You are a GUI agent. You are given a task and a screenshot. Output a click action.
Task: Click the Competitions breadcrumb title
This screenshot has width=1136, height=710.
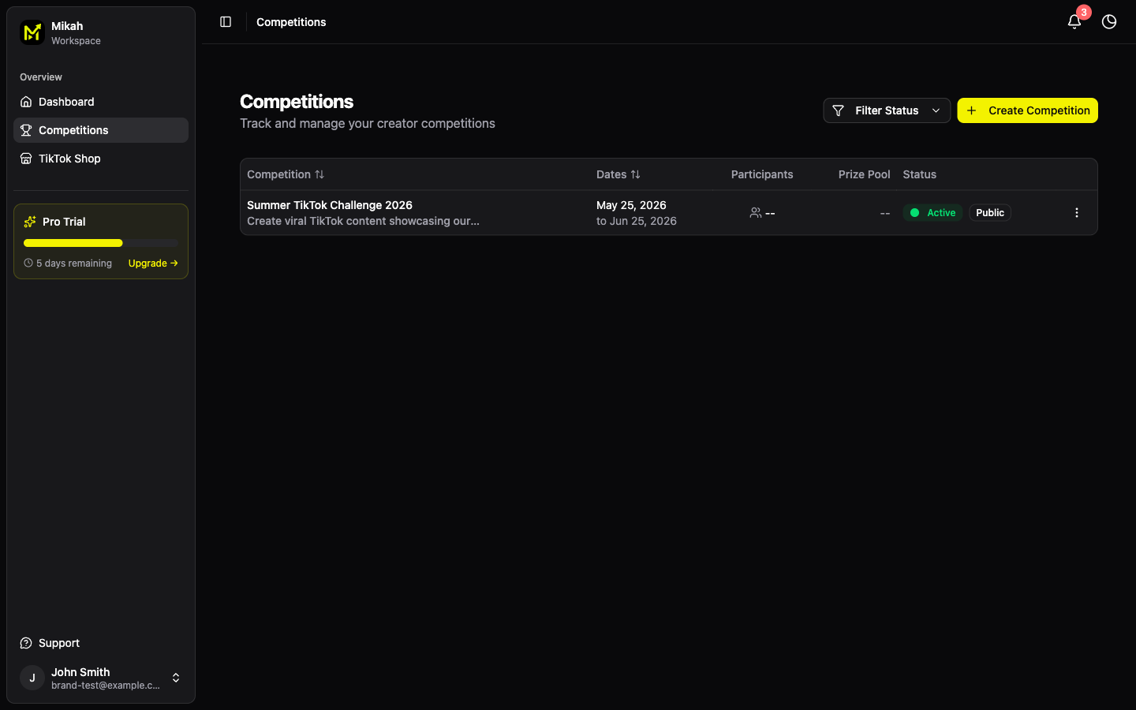pyautogui.click(x=291, y=22)
